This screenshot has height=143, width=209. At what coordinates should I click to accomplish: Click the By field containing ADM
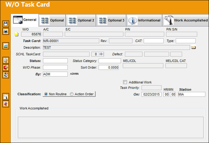pos(55,74)
